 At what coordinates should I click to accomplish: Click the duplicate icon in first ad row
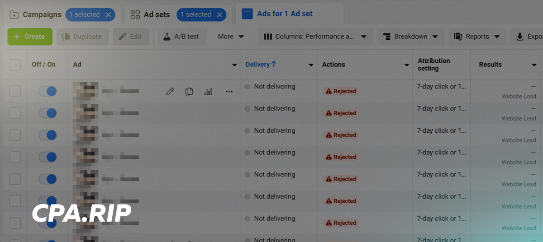tap(189, 92)
